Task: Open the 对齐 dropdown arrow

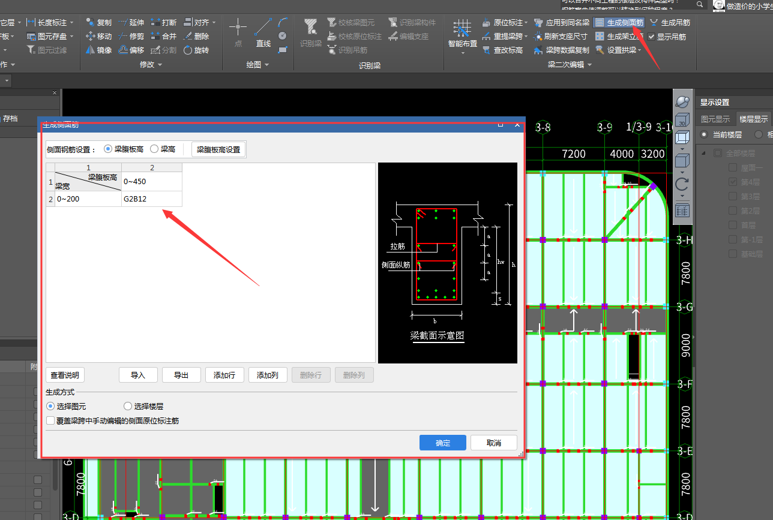Action: (214, 22)
